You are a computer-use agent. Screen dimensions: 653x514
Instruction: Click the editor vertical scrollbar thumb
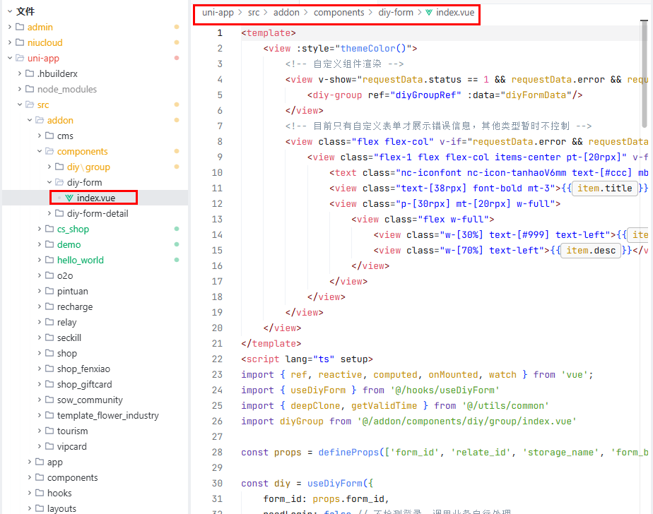click(644, 71)
